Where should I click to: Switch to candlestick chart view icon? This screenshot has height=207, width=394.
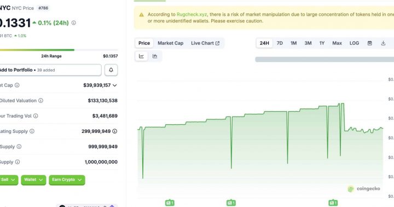(x=155, y=56)
